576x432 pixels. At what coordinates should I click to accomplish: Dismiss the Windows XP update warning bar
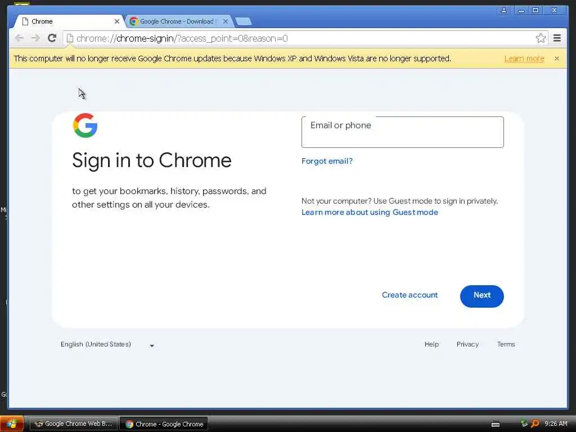coord(556,58)
